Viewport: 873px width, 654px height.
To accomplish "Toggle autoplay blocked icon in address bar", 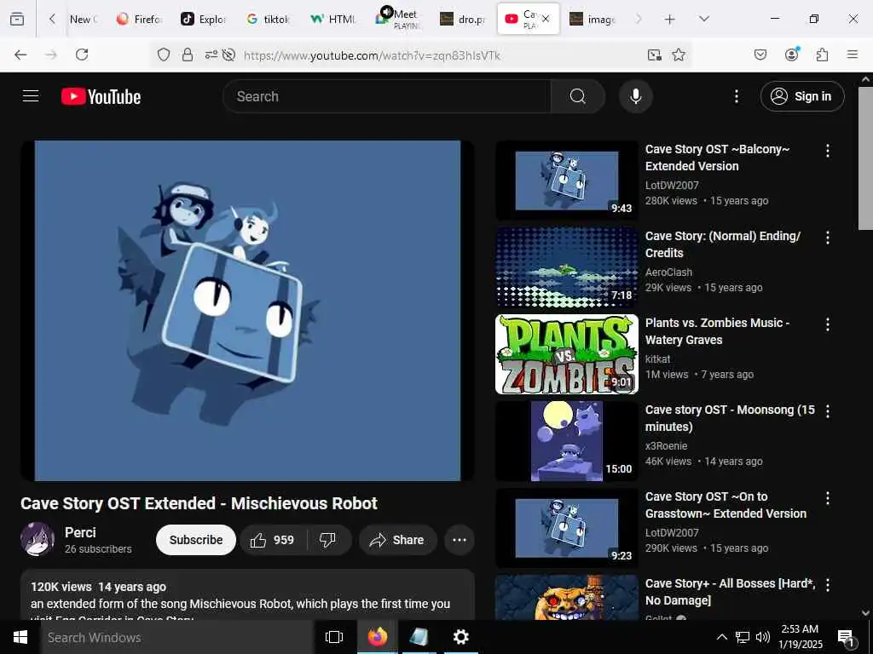I will [x=228, y=54].
